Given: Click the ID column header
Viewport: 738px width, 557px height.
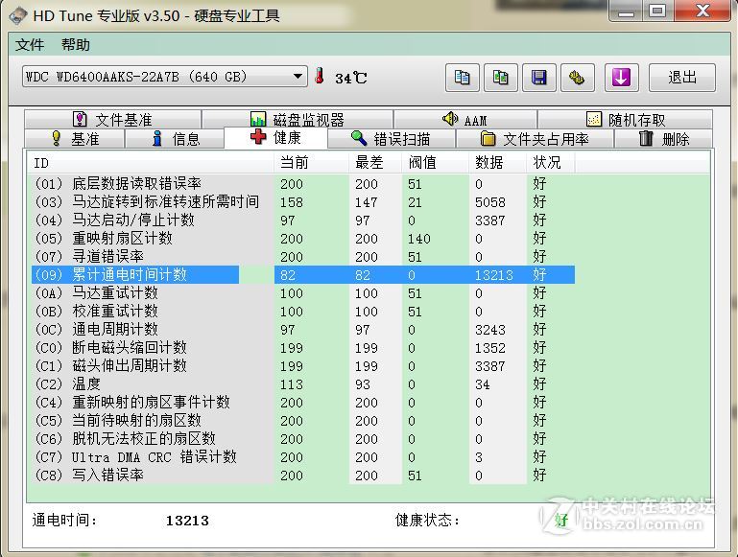Looking at the screenshot, I should pyautogui.click(x=151, y=163).
